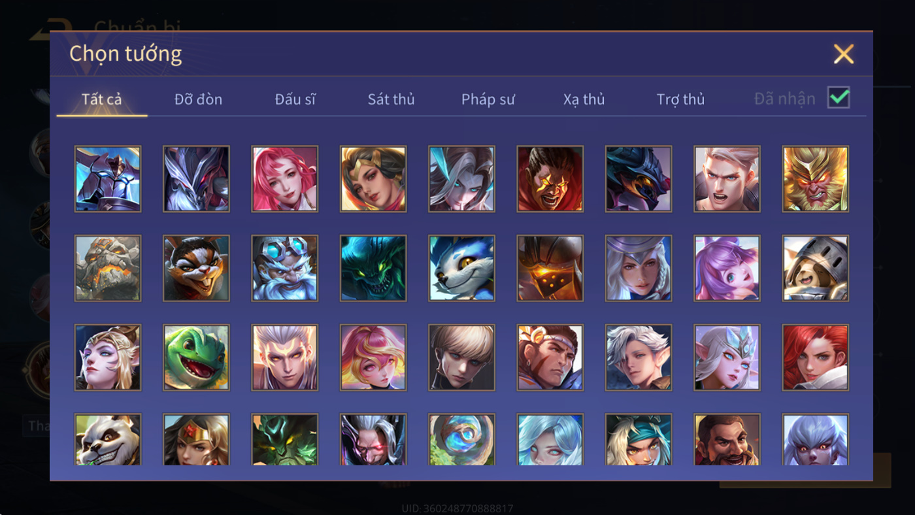Select the green chameleon hero portrait
The image size is (915, 515).
[196, 357]
